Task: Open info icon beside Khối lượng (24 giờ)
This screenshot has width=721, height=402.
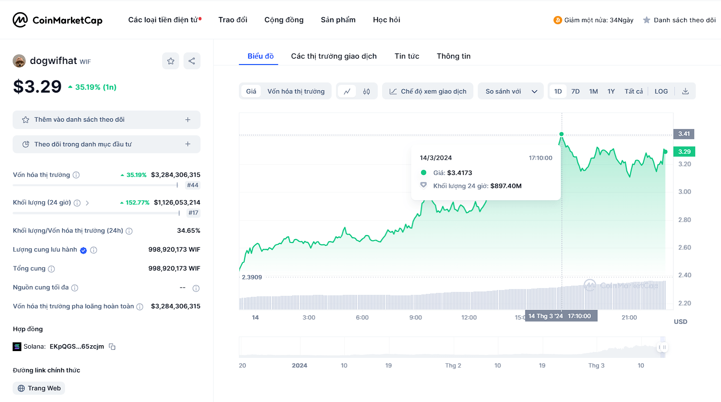Action: [x=77, y=203]
